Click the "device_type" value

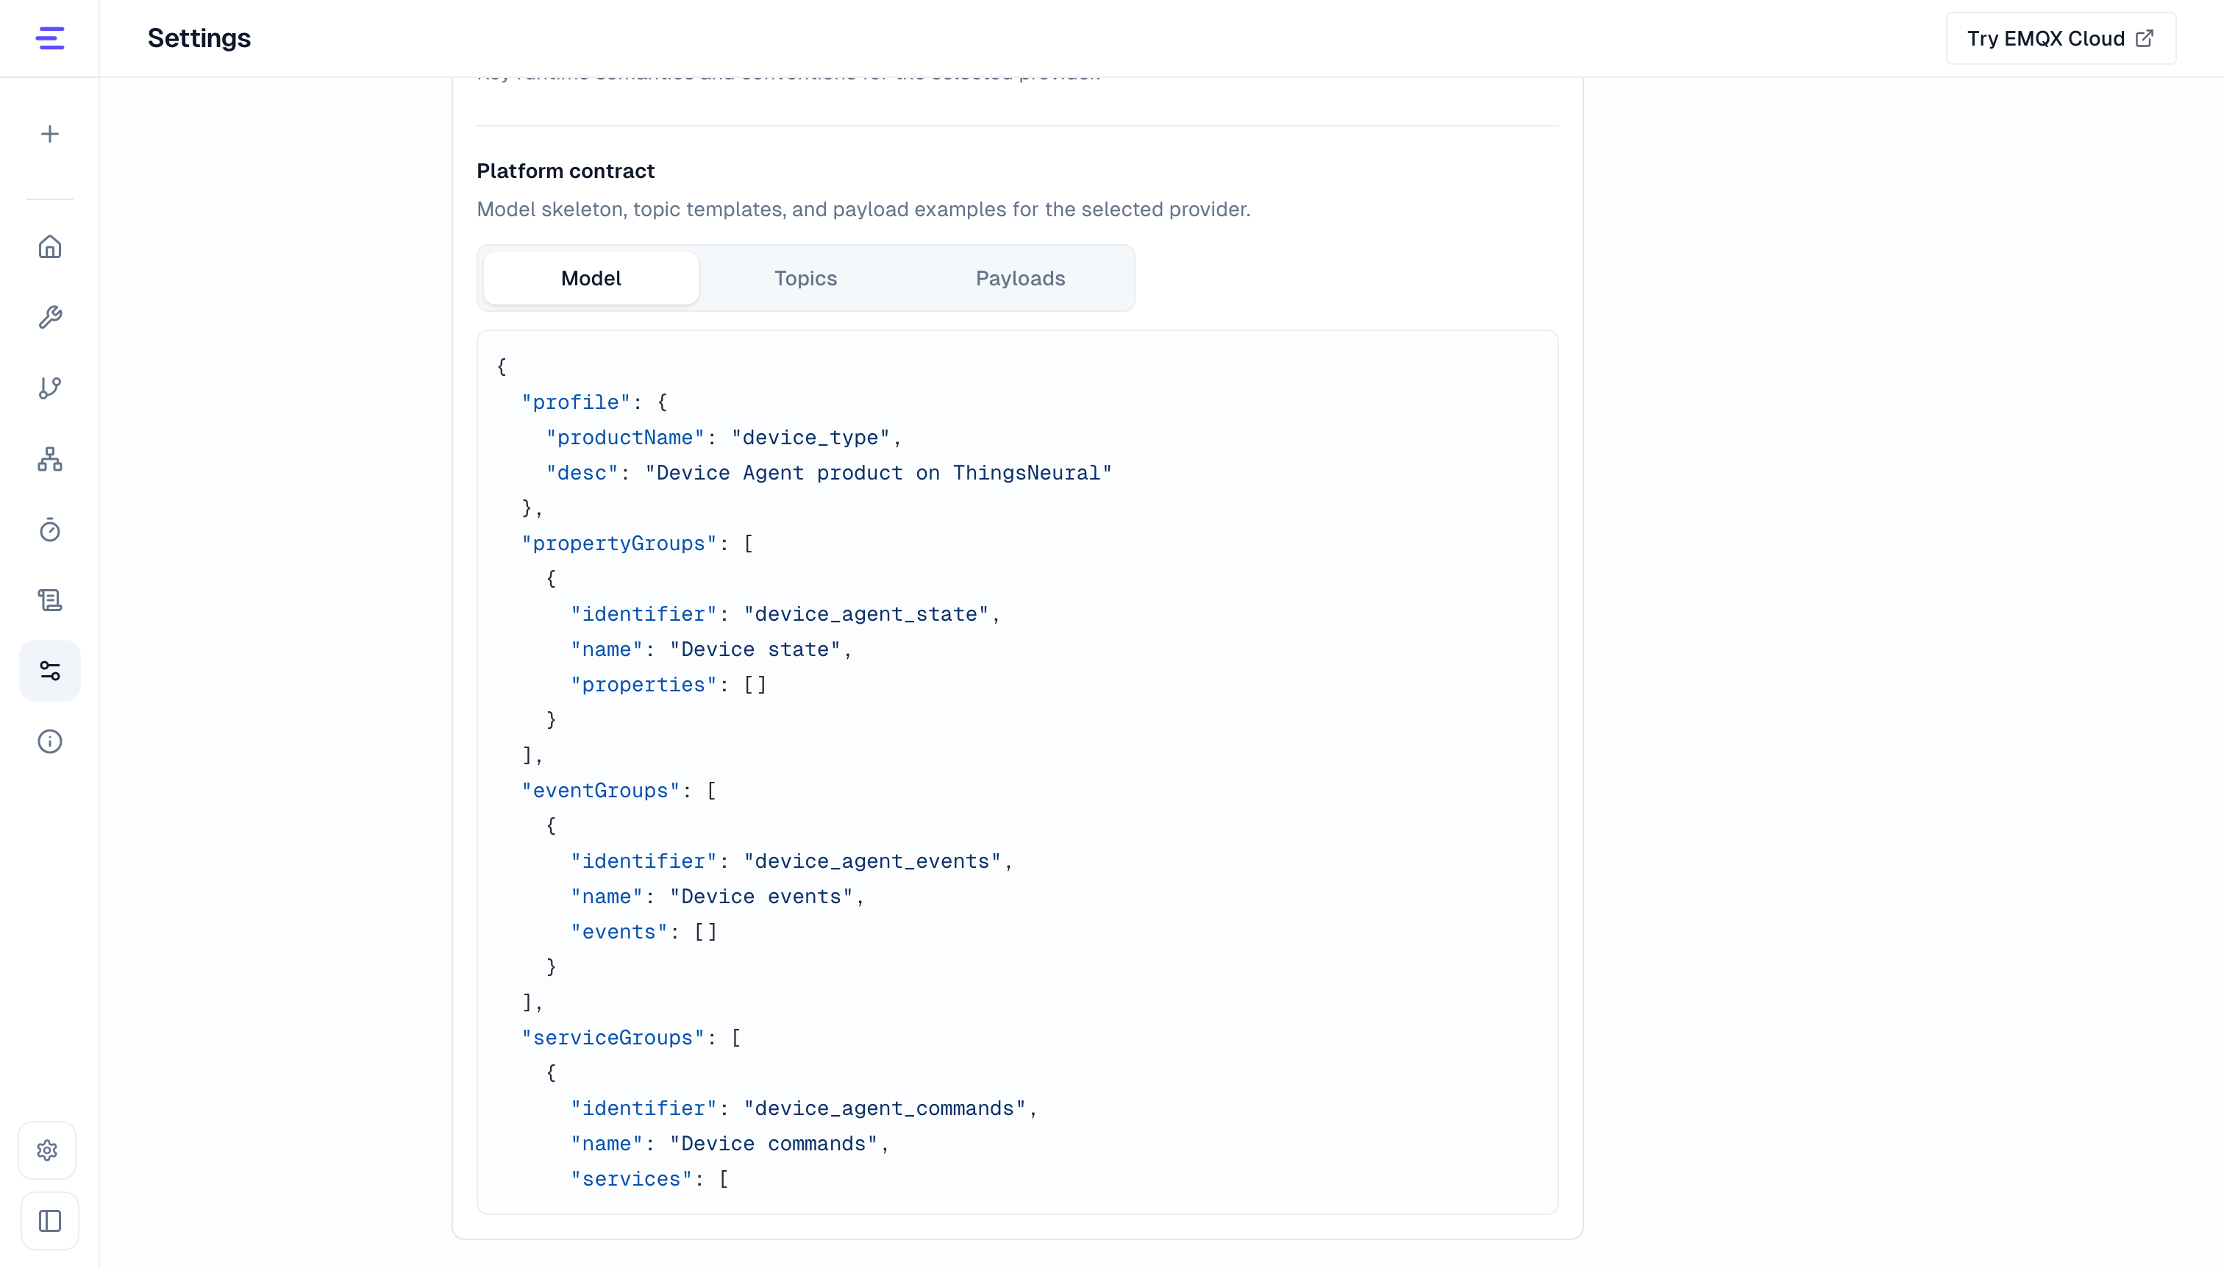[810, 437]
